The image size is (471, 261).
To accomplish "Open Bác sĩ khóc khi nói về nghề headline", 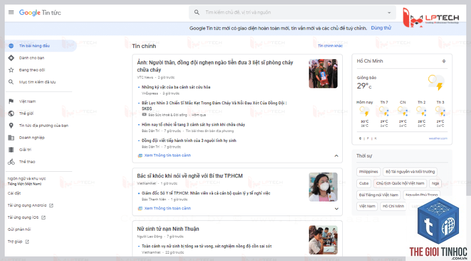I will coord(190,176).
